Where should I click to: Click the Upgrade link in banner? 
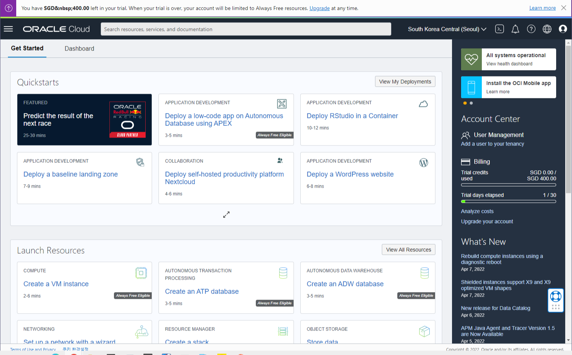(x=320, y=8)
